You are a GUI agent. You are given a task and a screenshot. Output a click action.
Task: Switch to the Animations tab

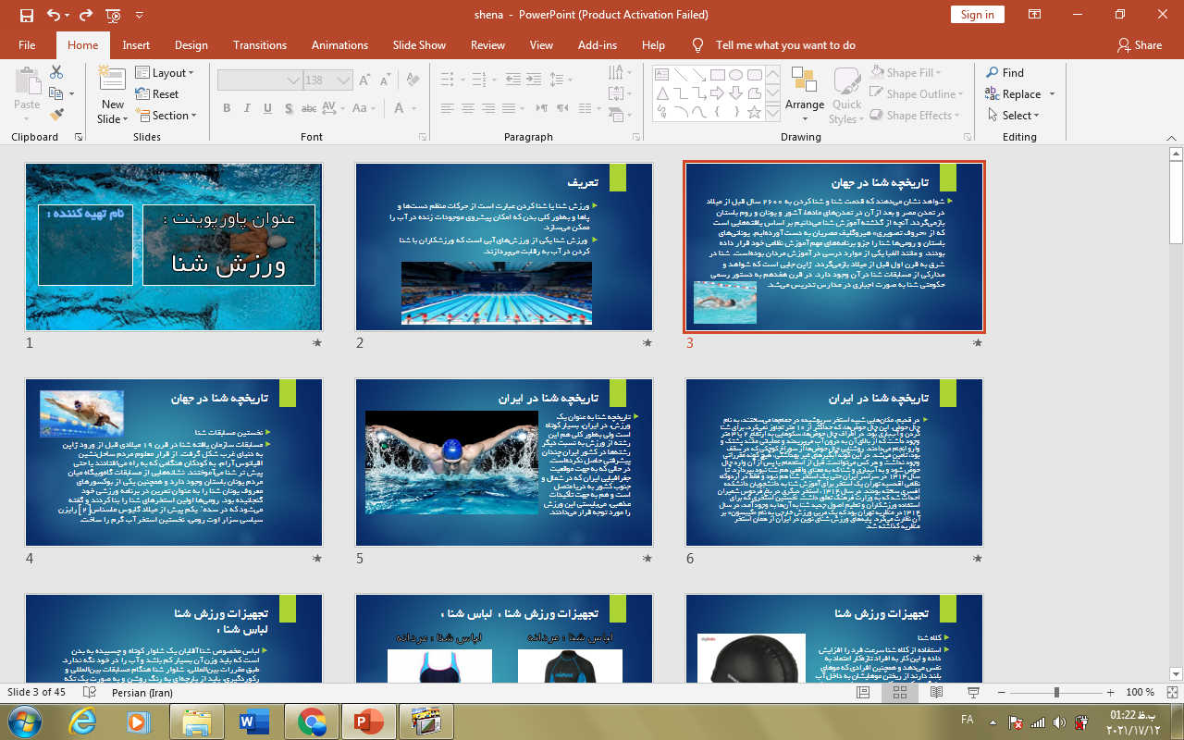pos(339,45)
